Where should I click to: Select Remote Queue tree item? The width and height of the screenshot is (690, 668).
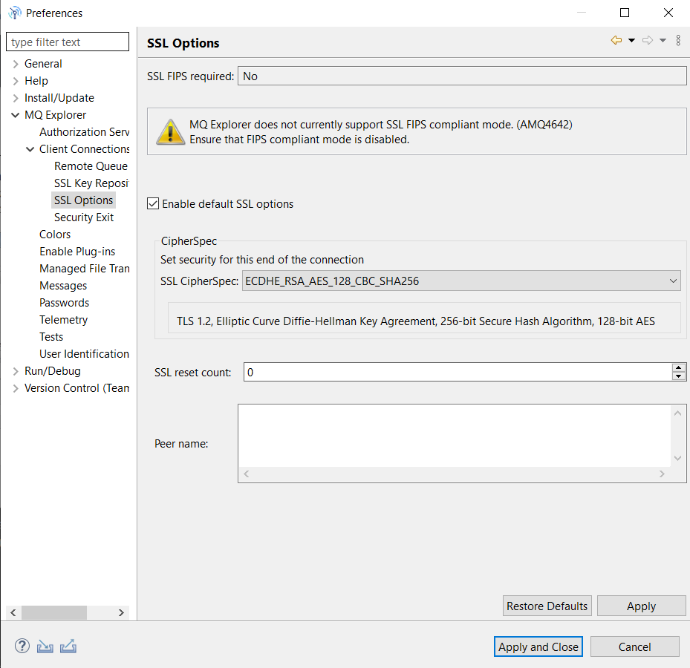(x=91, y=166)
